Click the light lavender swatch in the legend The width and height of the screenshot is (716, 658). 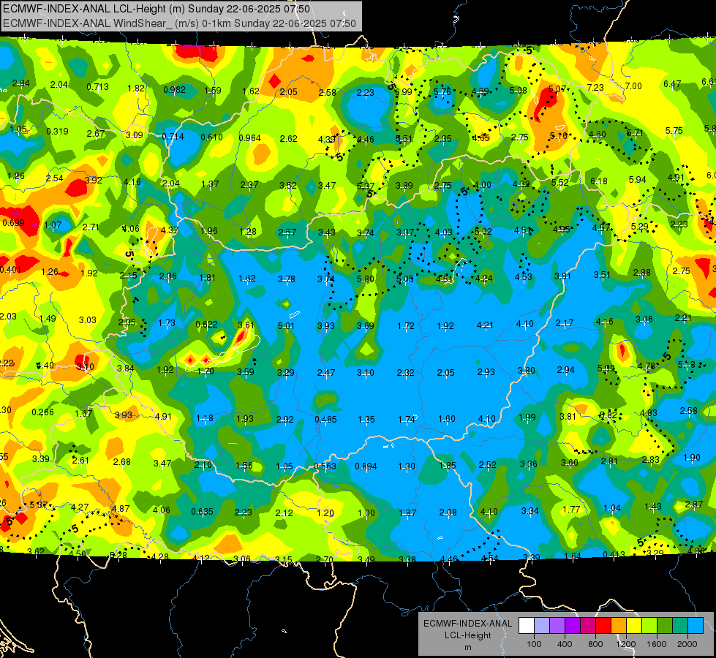coord(542,625)
